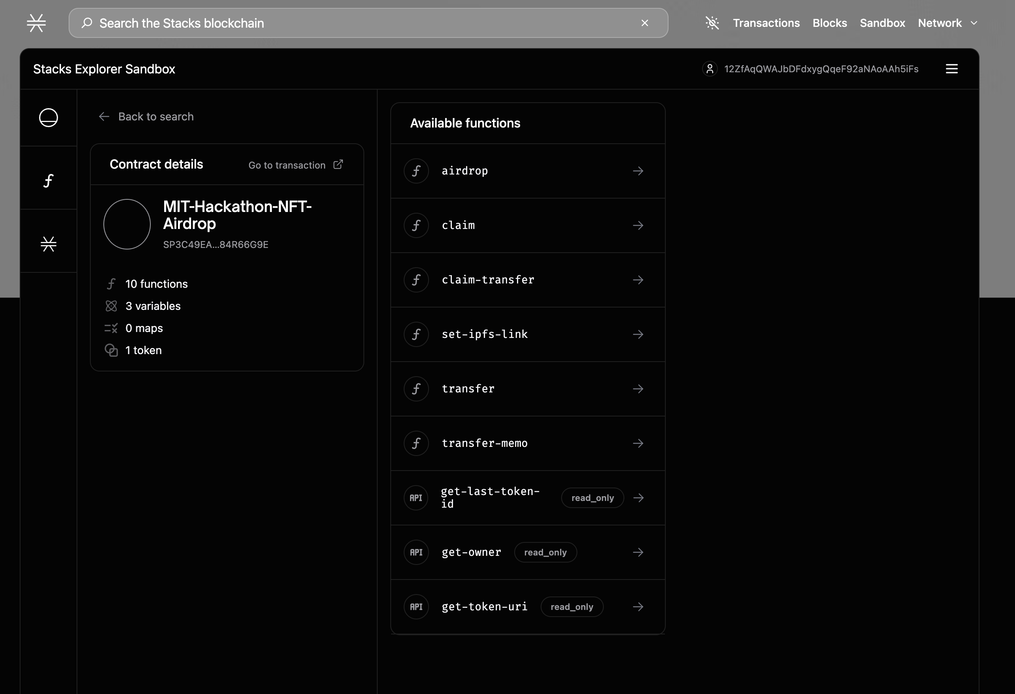Select the circle icon in left sidebar
Viewport: 1015px width, 694px height.
click(49, 118)
